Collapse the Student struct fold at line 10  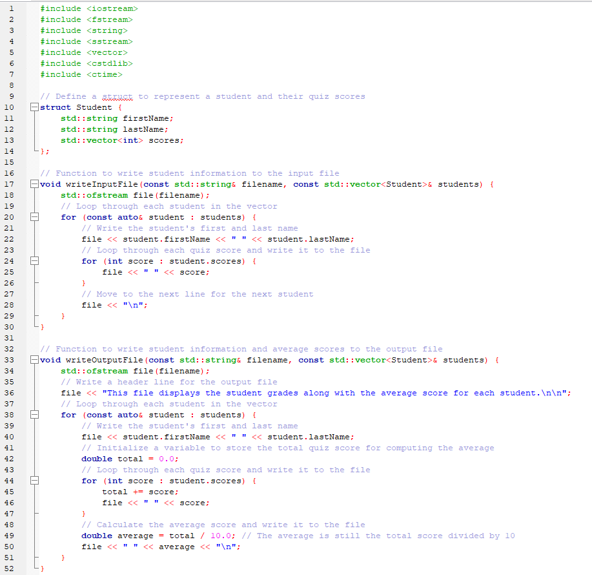pos(35,107)
